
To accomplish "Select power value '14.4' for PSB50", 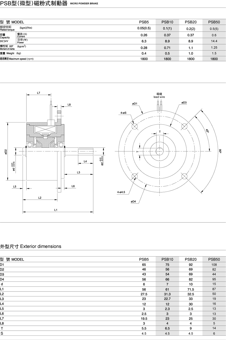I will tap(214, 41).
